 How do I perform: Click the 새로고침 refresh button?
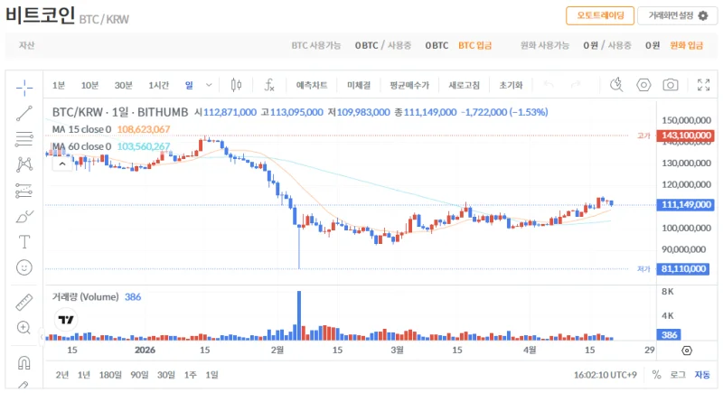[465, 85]
